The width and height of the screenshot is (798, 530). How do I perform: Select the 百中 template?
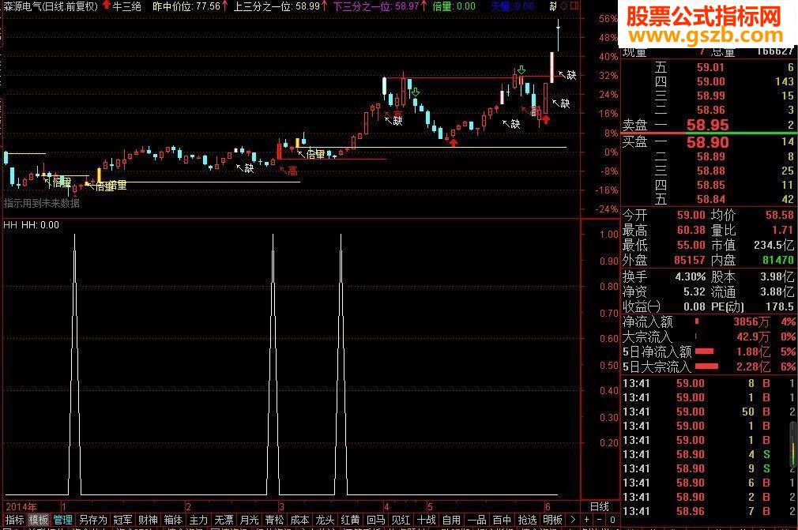point(502,520)
